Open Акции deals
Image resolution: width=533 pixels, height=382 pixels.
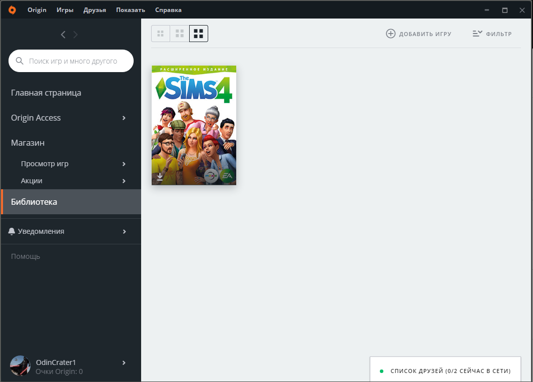point(32,181)
